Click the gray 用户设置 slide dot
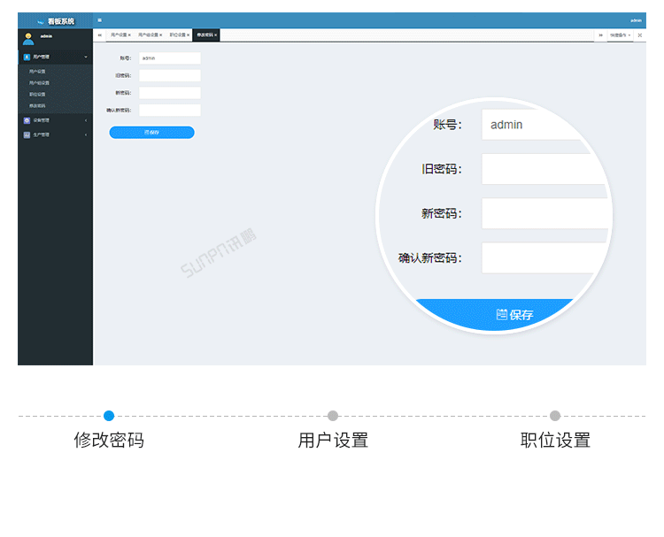Image resolution: width=664 pixels, height=537 pixels. [x=333, y=416]
